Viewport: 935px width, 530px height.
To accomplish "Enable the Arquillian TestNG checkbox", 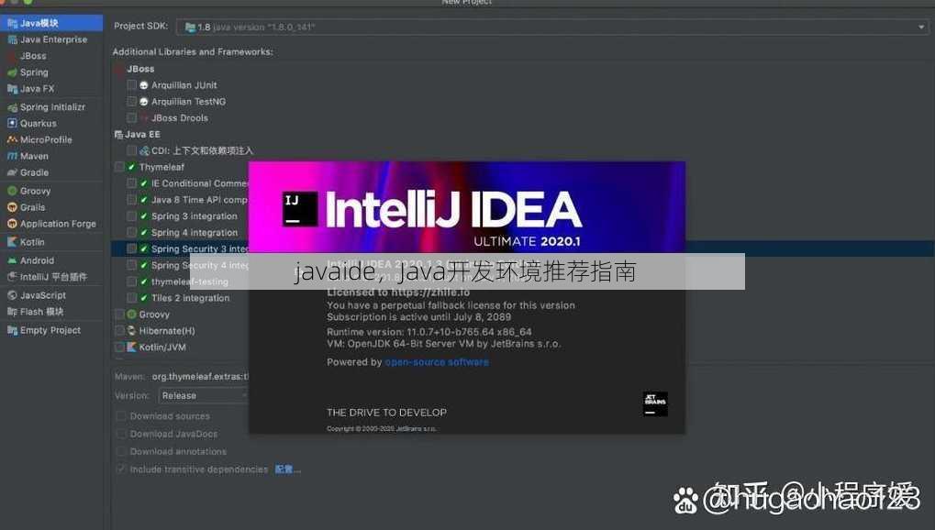I will (x=132, y=102).
